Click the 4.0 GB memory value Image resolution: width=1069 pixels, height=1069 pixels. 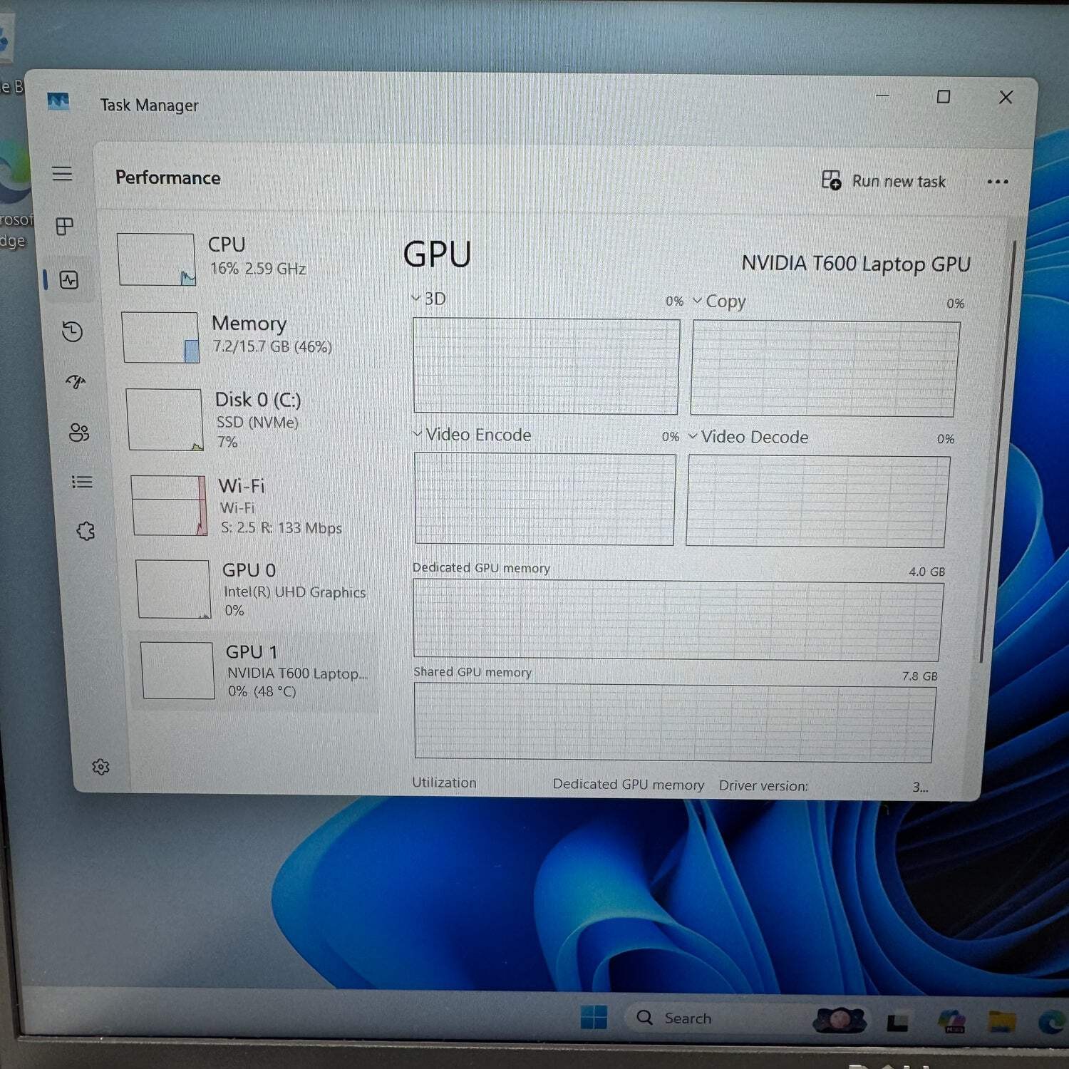[926, 572]
